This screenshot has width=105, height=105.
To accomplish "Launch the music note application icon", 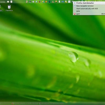I will pyautogui.click(x=27, y=2).
